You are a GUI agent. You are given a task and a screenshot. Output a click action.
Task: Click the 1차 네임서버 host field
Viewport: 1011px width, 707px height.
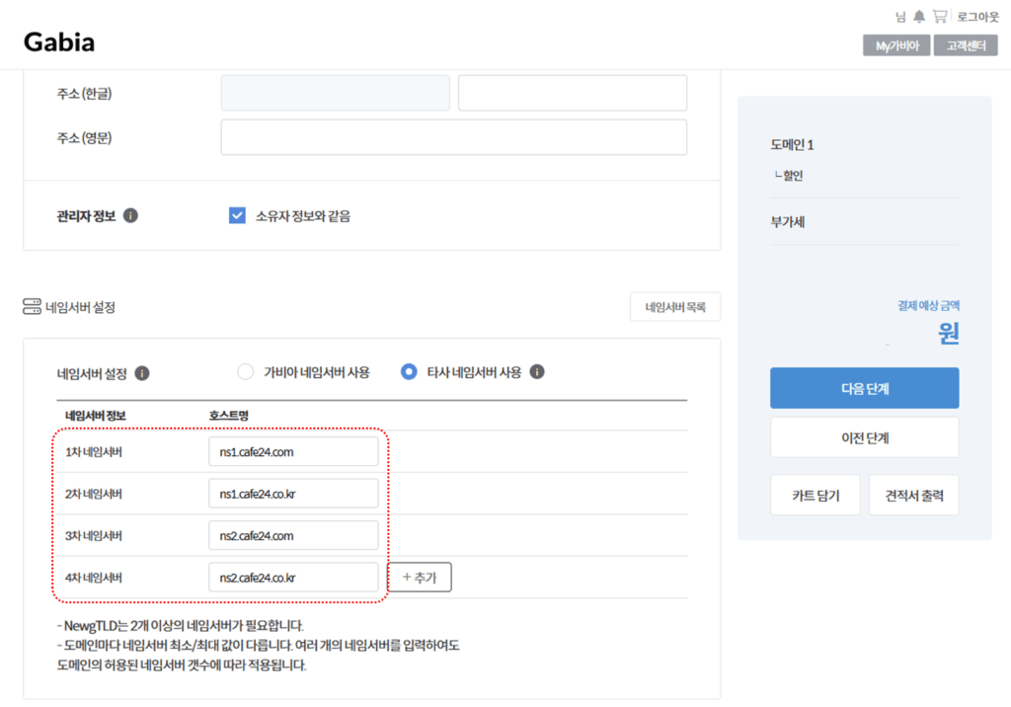[x=293, y=452]
